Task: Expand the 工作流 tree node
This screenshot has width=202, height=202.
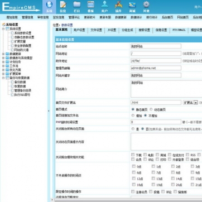Action: (3, 66)
